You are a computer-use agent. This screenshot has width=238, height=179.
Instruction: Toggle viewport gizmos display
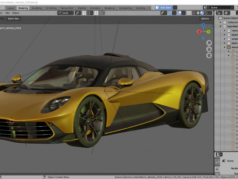[x=170, y=13]
